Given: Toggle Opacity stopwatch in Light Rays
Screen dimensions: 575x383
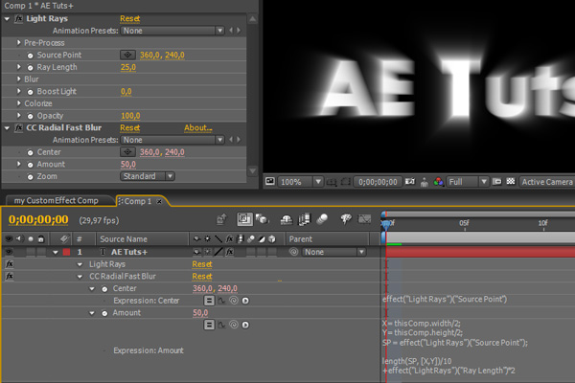Looking at the screenshot, I should click(x=30, y=116).
